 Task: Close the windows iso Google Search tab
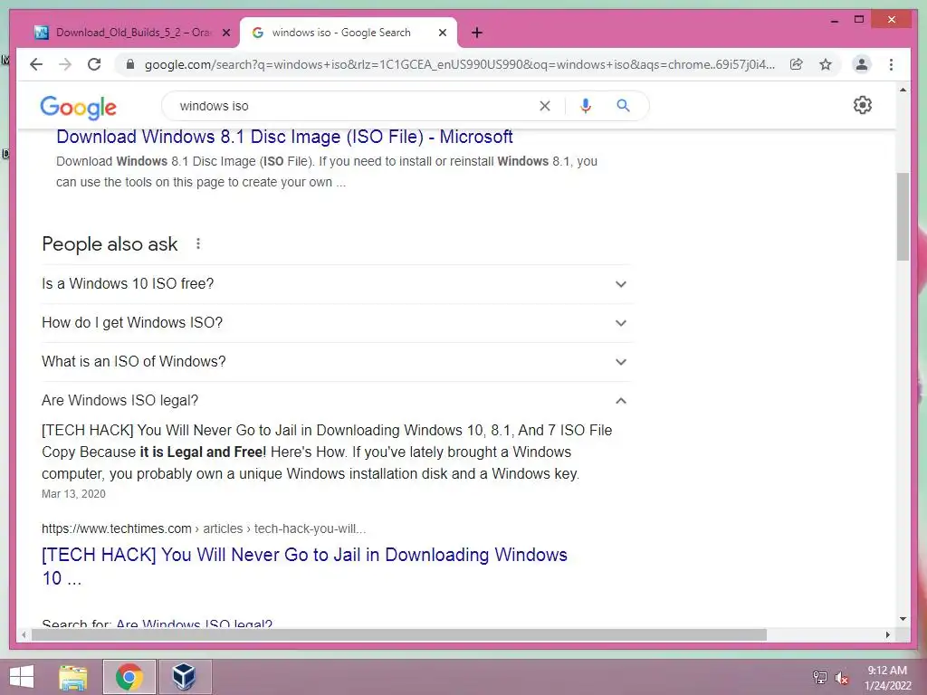(442, 33)
